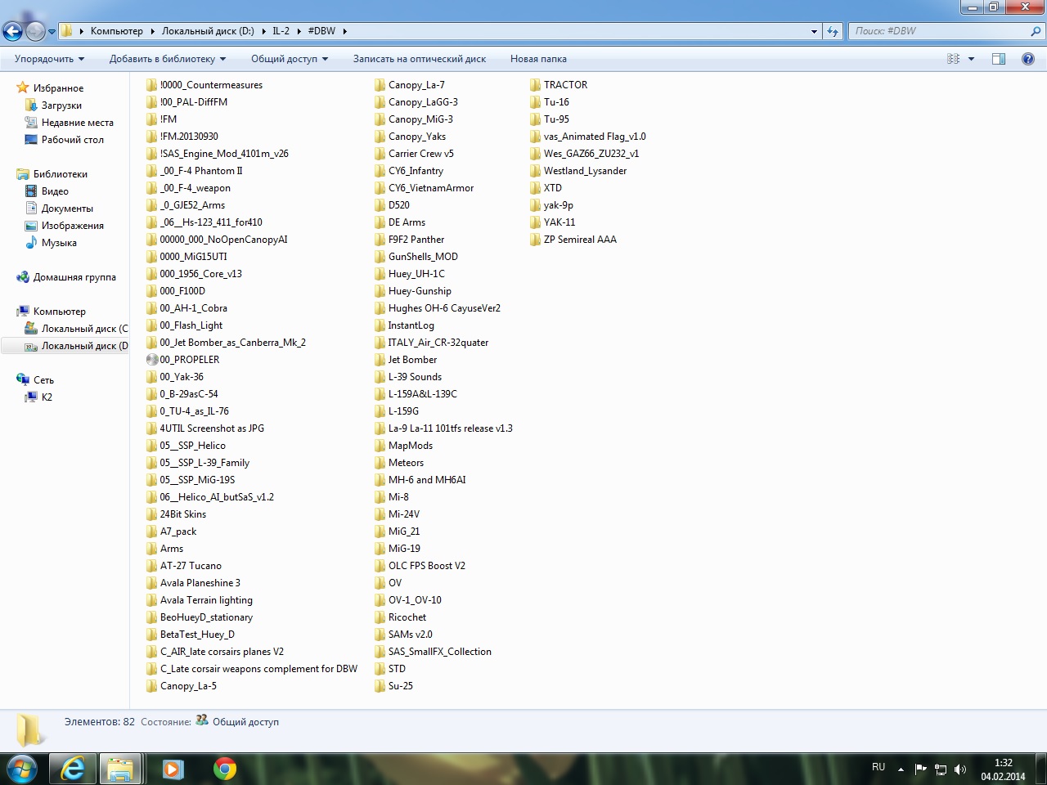Expand the address bar history dropdown
Image resolution: width=1047 pixels, height=785 pixels.
(x=814, y=31)
